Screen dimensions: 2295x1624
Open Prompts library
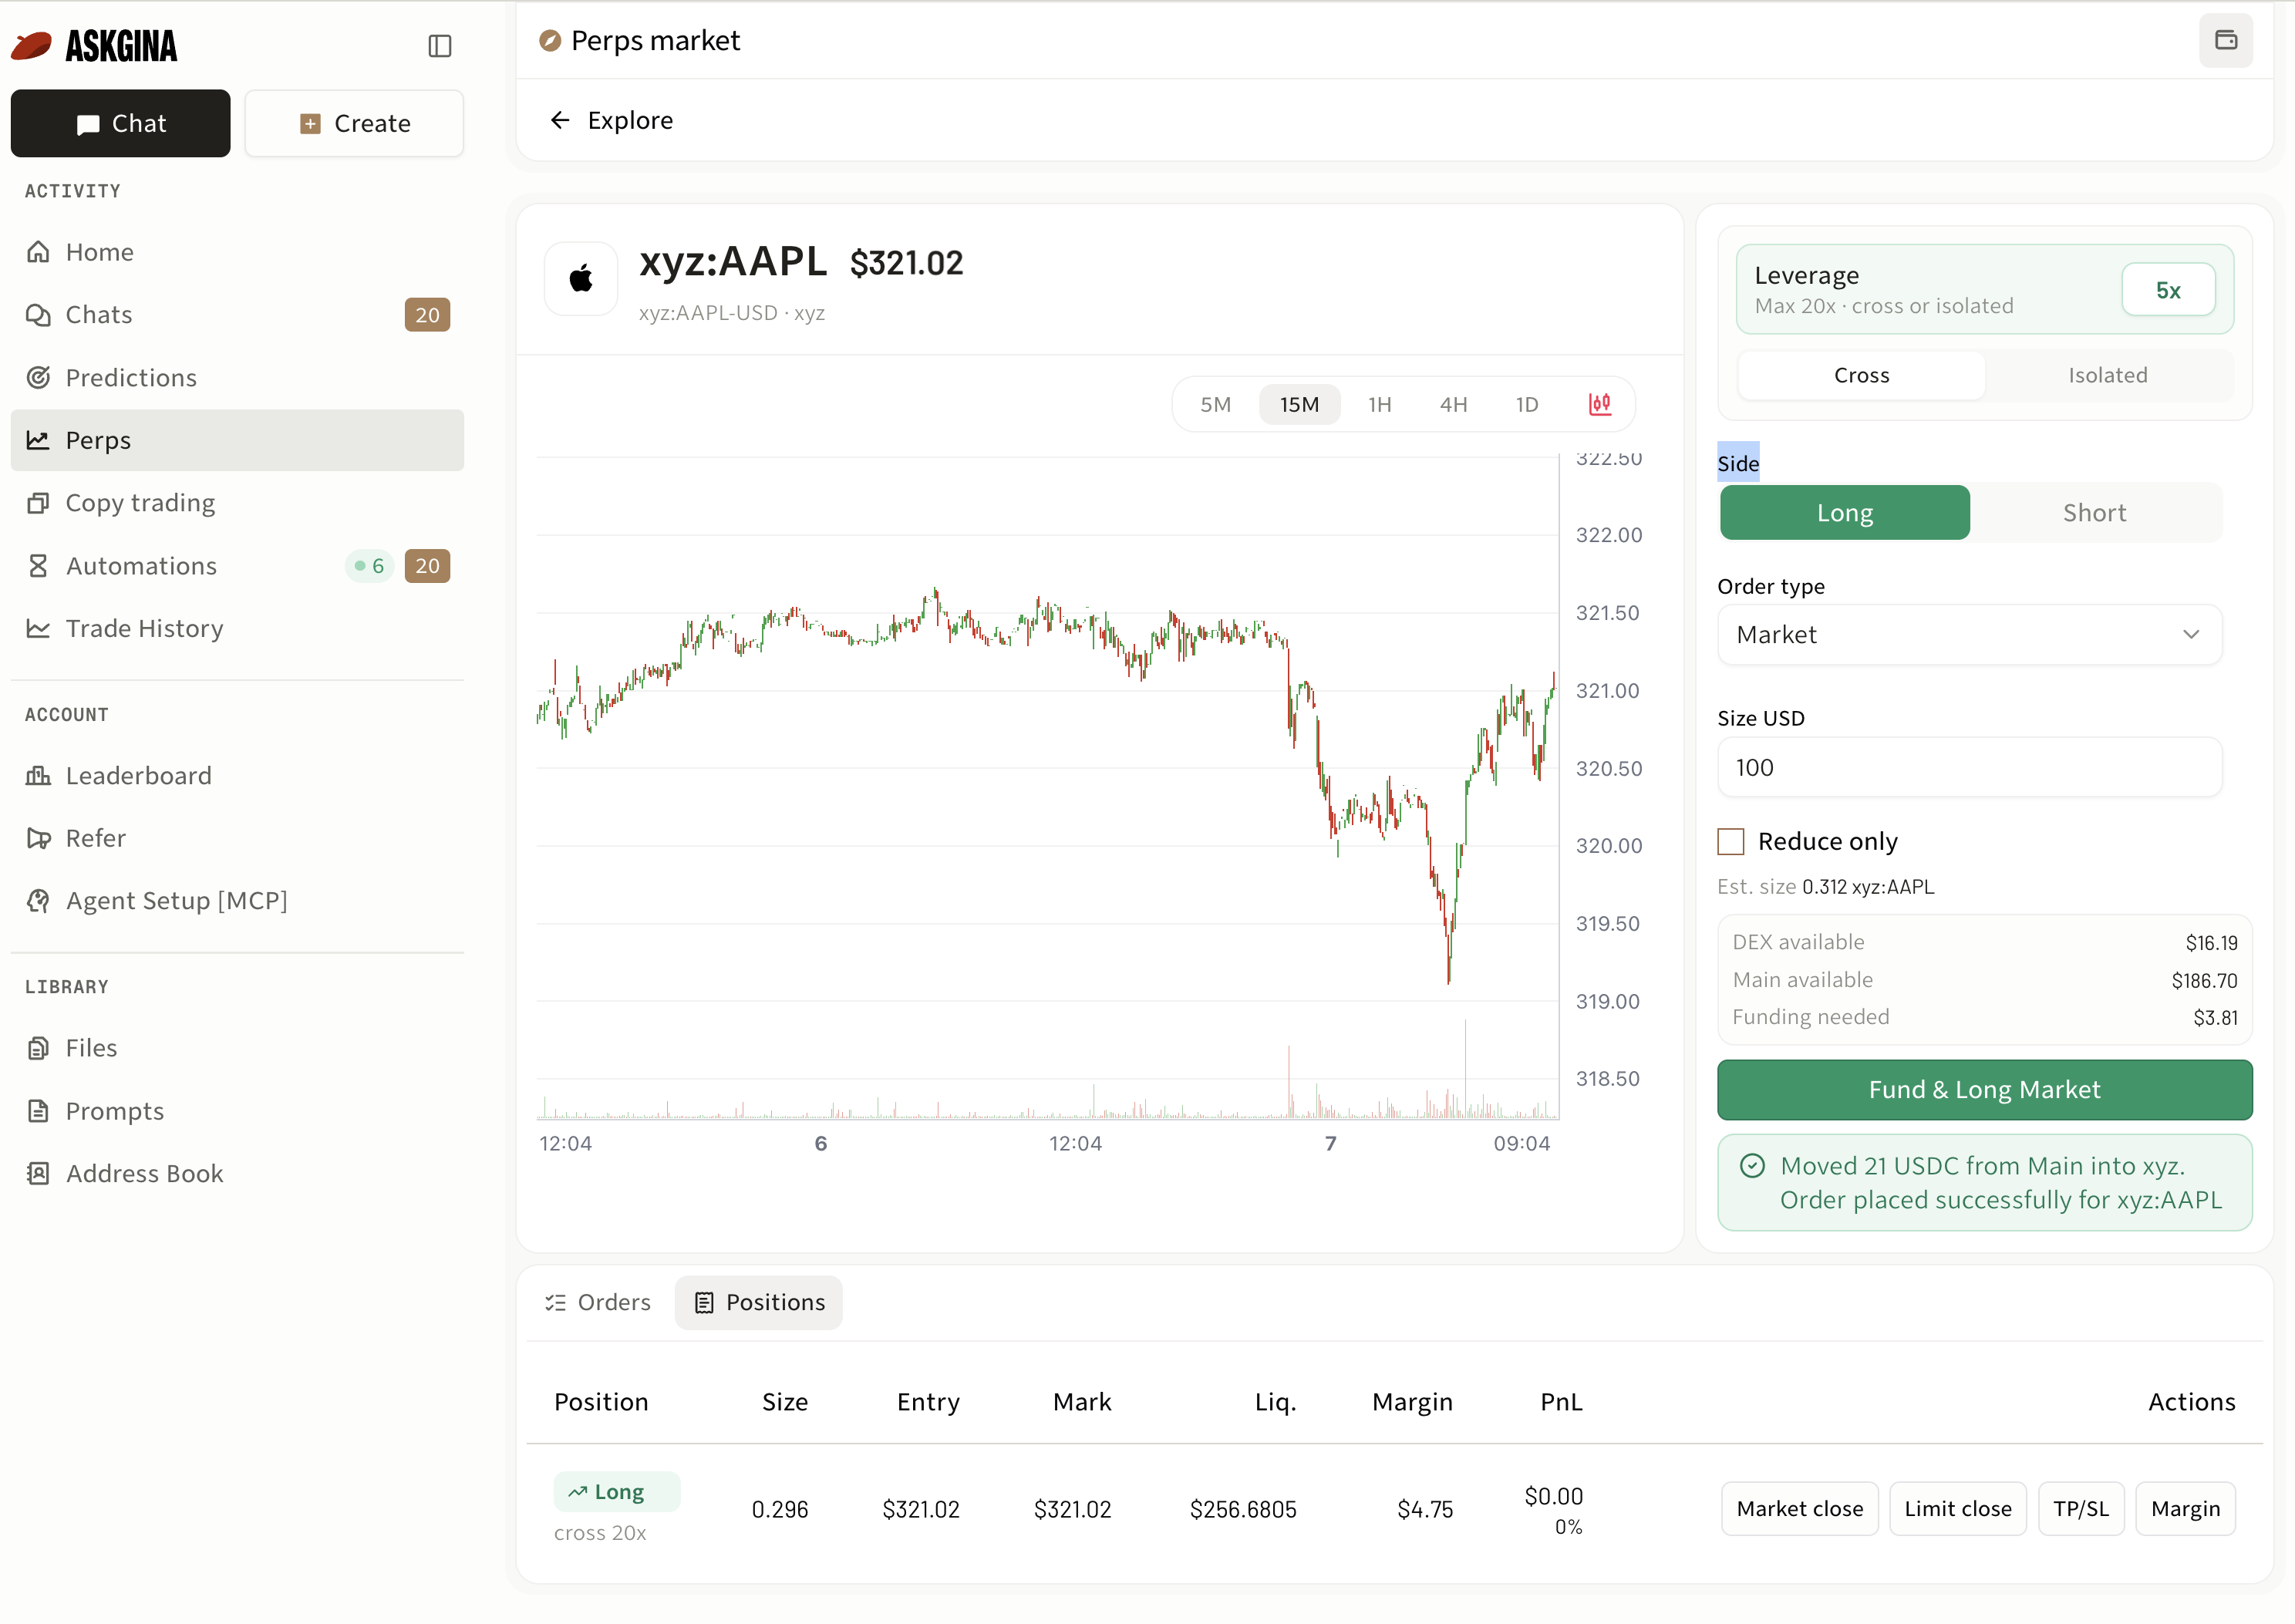pyautogui.click(x=237, y=1111)
